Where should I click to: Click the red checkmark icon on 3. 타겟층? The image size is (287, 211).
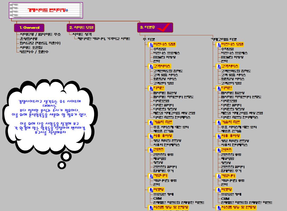pos(164,28)
